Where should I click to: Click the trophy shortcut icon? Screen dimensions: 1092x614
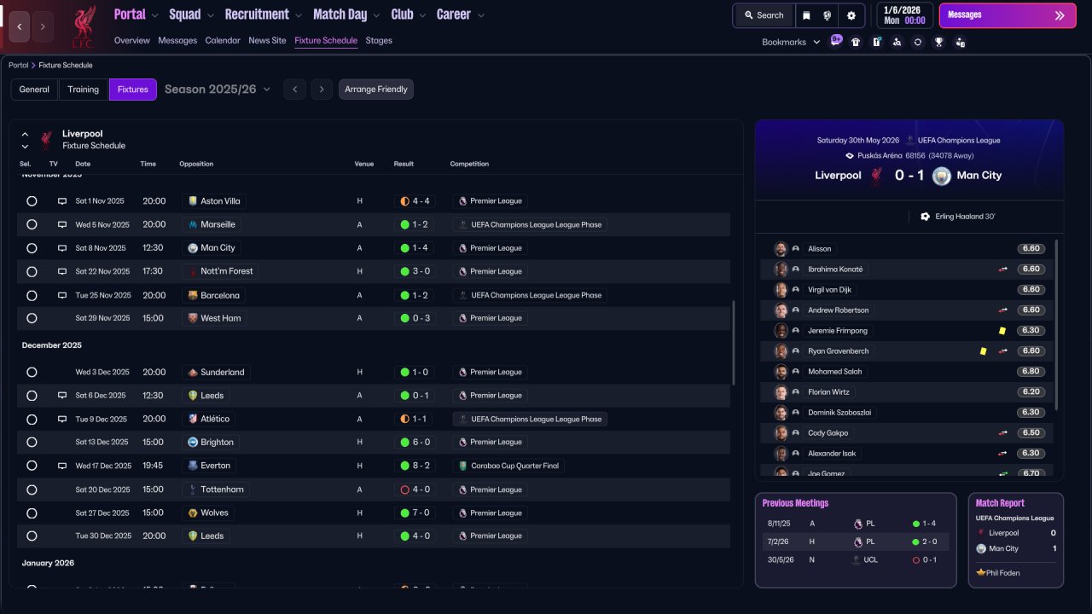[938, 42]
